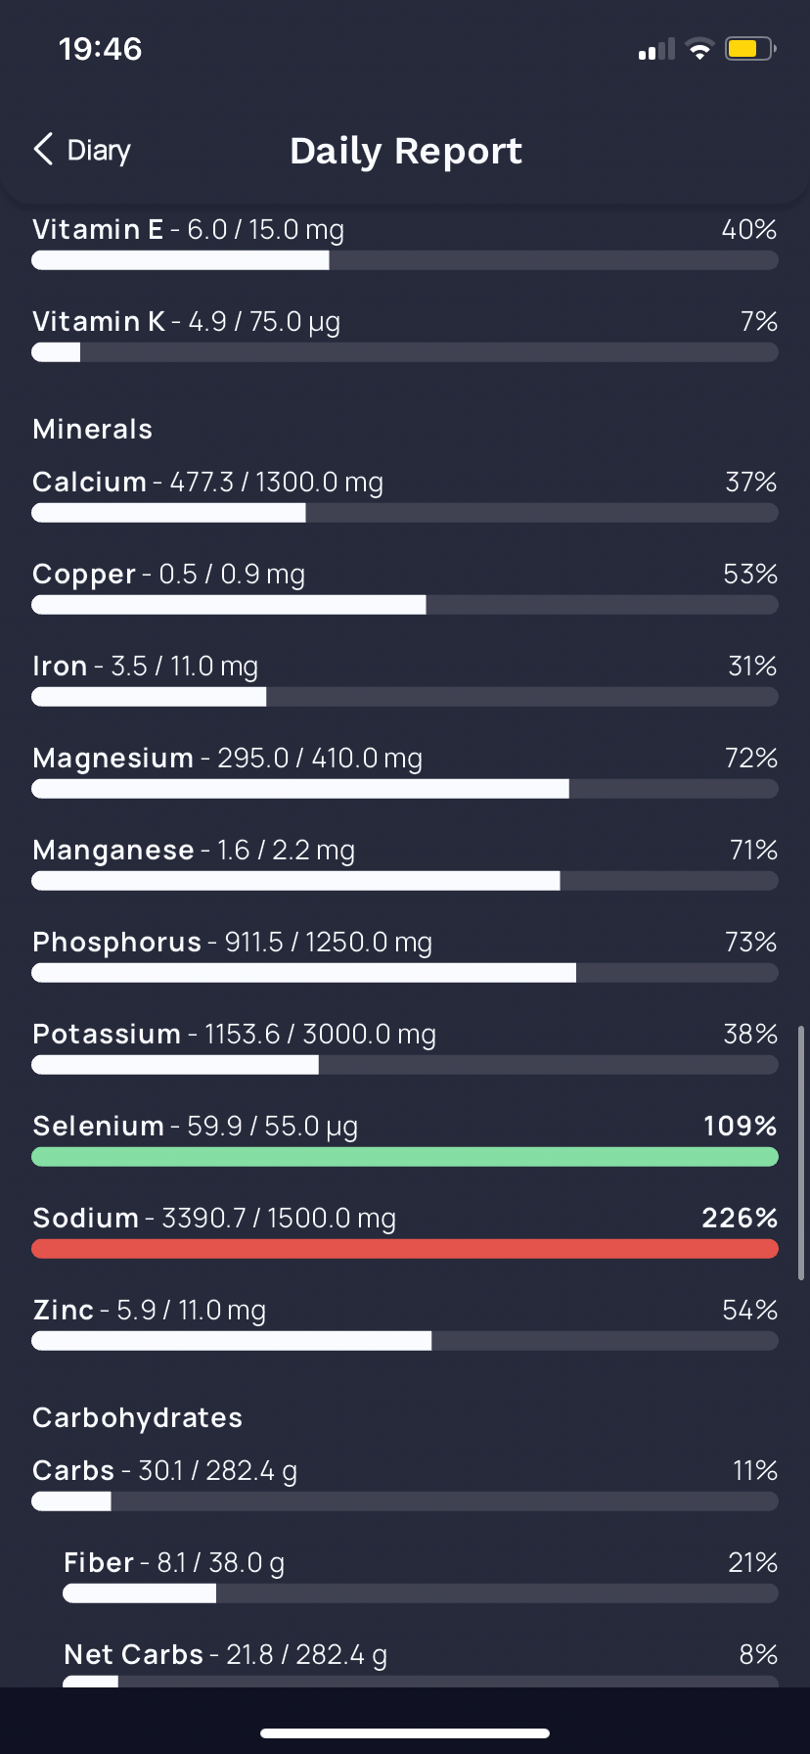The height and width of the screenshot is (1754, 810).
Task: Go back to Diary
Action: (x=82, y=150)
